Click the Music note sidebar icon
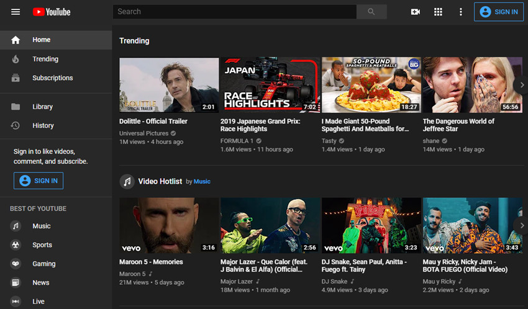Screen dimensions: 528x309 pyautogui.click(x=16, y=226)
